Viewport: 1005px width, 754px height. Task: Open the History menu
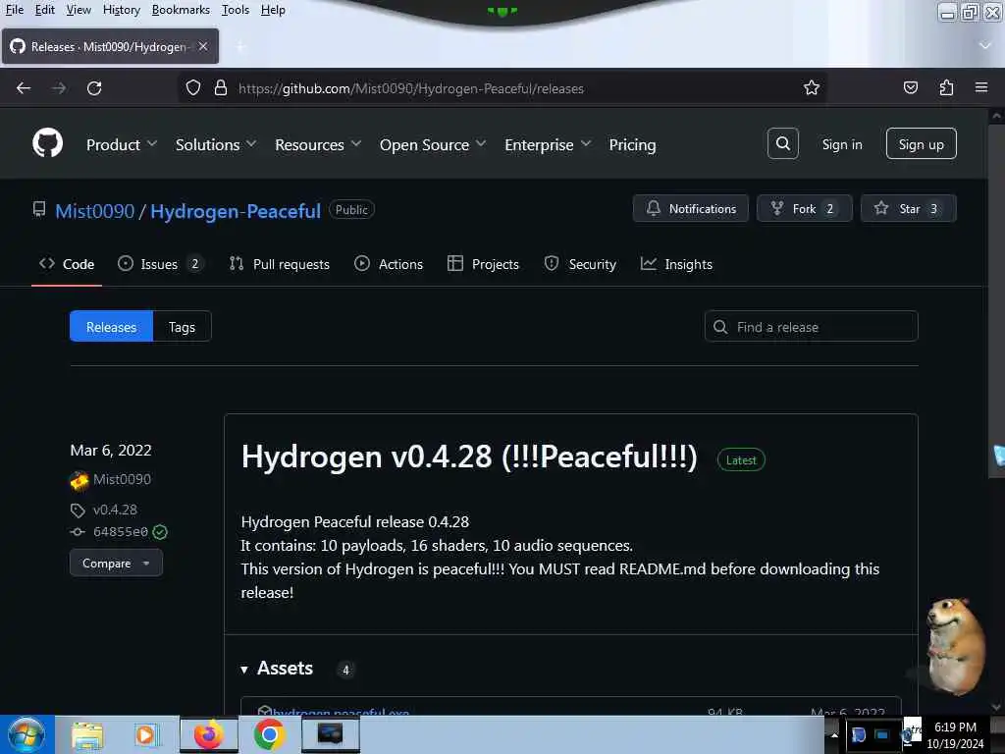pos(121,10)
